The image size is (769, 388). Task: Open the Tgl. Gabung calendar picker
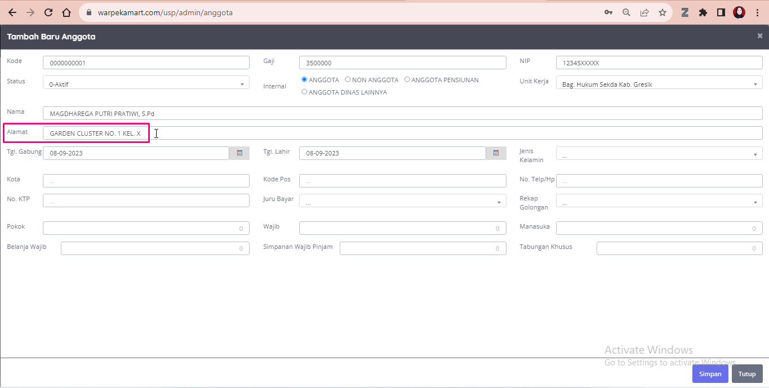pos(239,153)
